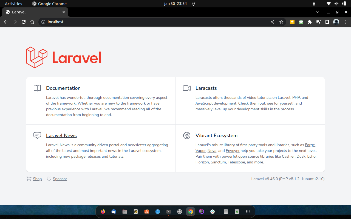Launch Rhythmbox from the dock

tap(136, 212)
